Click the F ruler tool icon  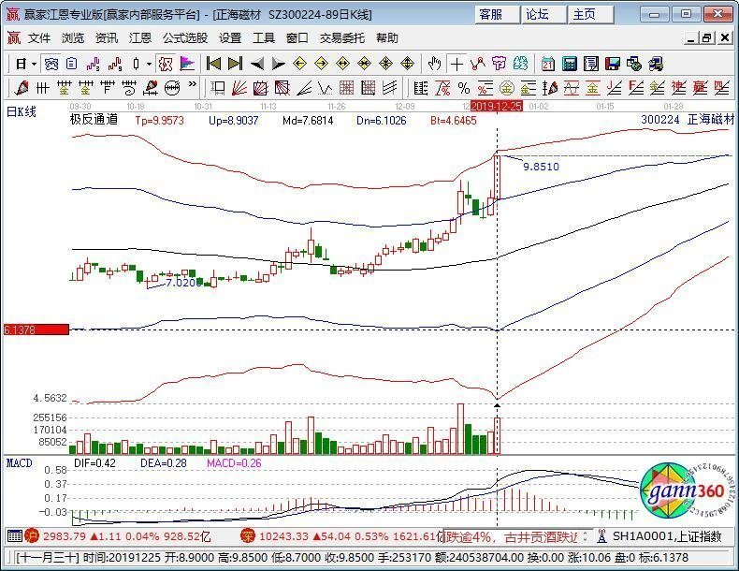tap(107, 88)
